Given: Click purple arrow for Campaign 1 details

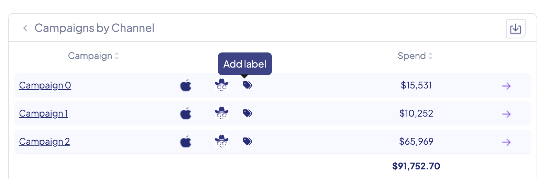Looking at the screenshot, I should 506,114.
